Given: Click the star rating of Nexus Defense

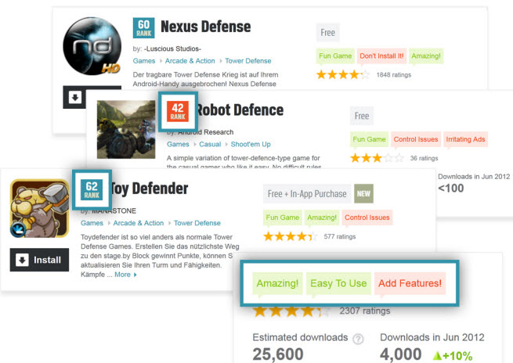Looking at the screenshot, I should 343,75.
